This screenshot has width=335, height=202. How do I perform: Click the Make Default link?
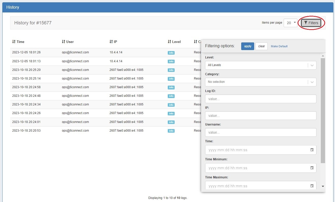tap(279, 46)
